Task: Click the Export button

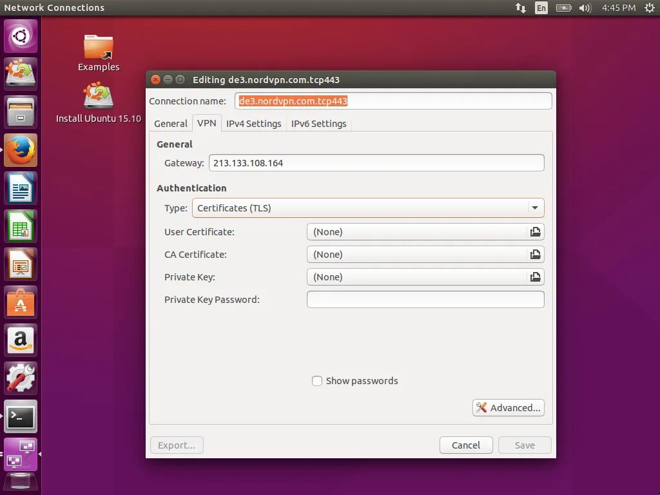Action: [177, 445]
